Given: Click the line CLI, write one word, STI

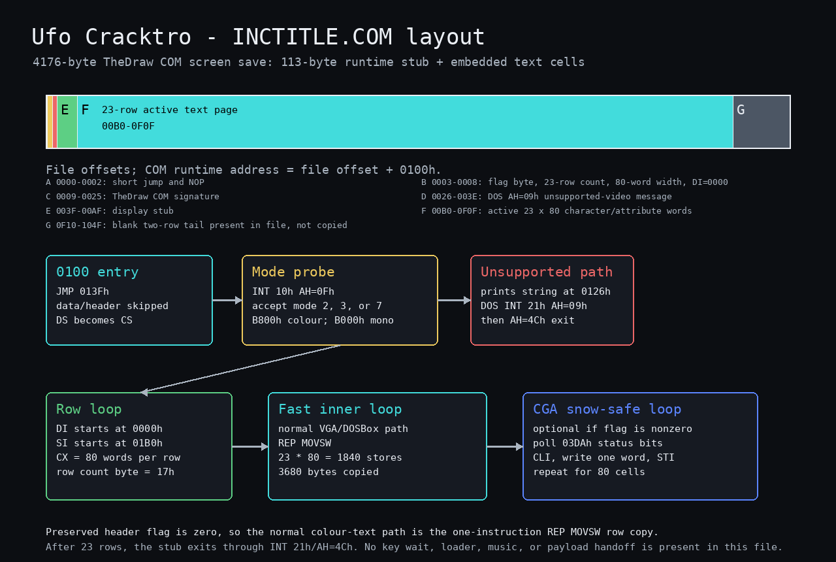Looking at the screenshot, I should [603, 457].
